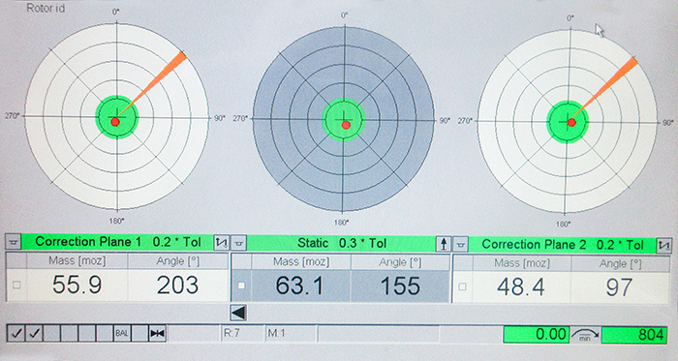Select the Correction Plane 1 header bar

(117, 242)
